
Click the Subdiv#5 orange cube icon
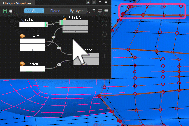click(22, 36)
